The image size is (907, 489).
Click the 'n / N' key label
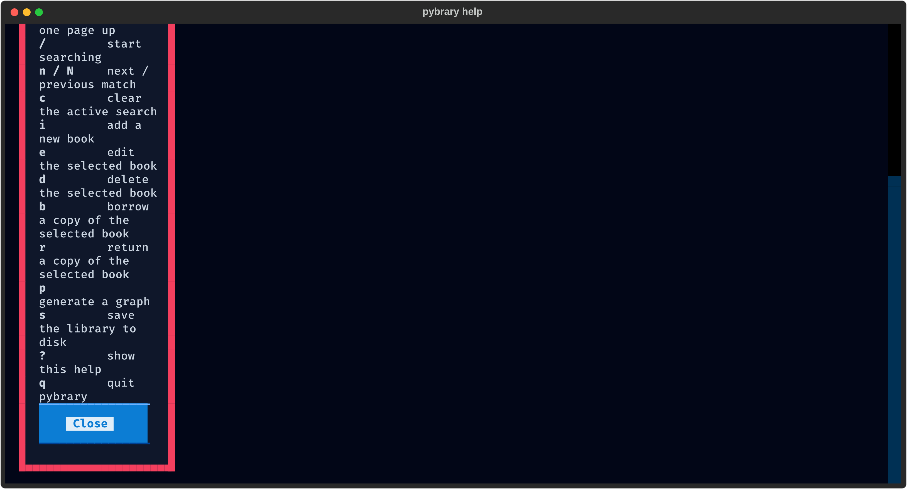click(56, 71)
